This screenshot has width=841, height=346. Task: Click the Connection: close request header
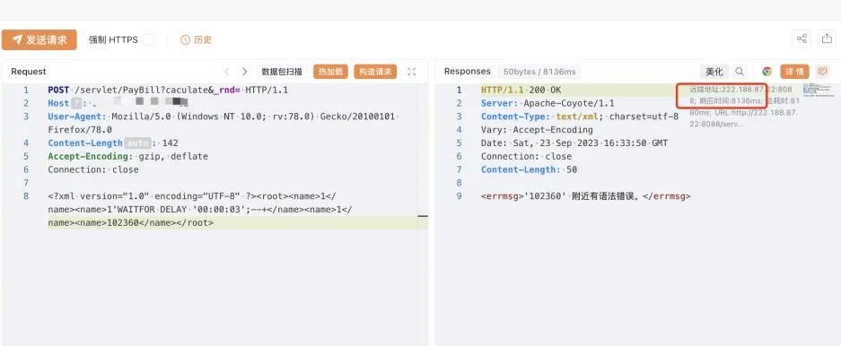coord(93,169)
